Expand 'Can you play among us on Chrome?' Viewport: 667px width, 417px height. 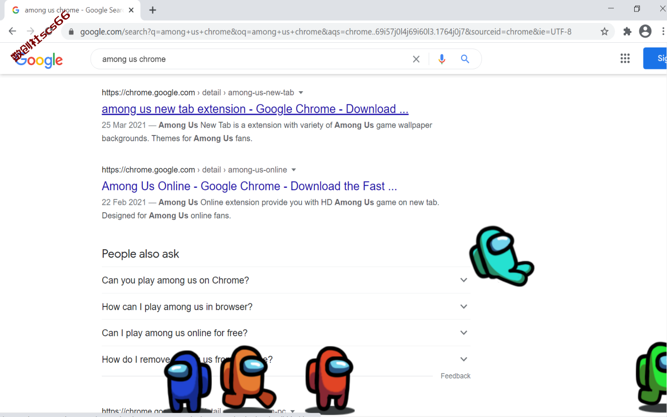286,280
